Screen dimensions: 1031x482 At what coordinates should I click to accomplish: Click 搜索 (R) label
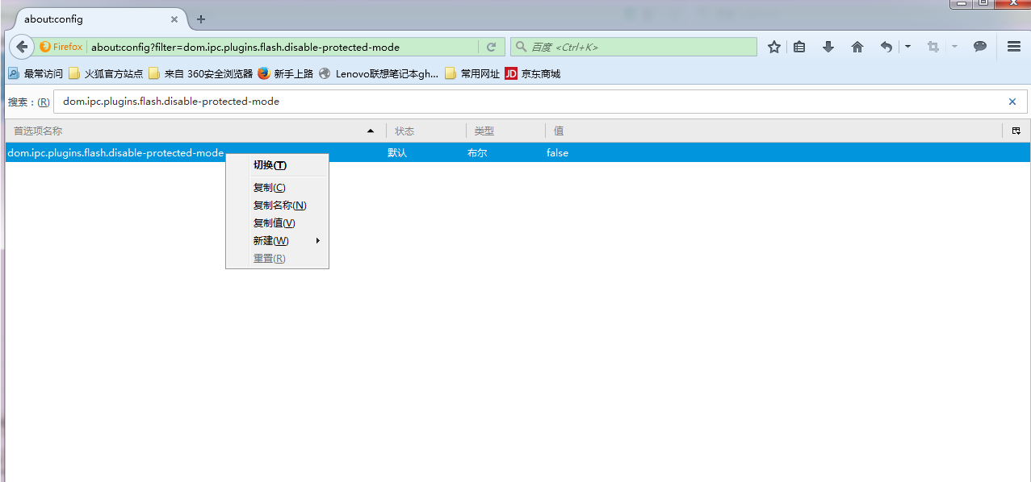(28, 102)
